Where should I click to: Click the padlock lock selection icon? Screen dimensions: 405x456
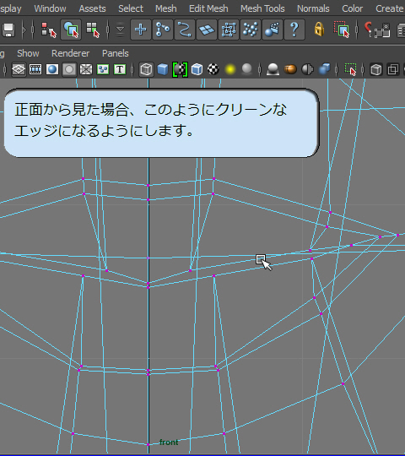(319, 29)
